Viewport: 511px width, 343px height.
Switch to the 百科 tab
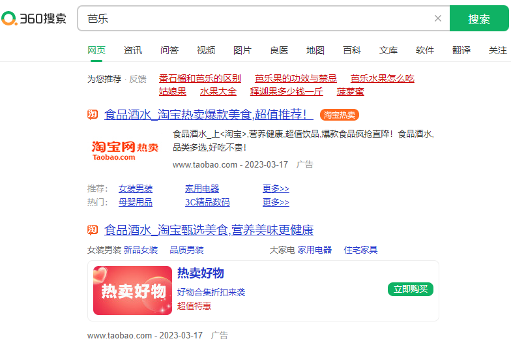[352, 50]
